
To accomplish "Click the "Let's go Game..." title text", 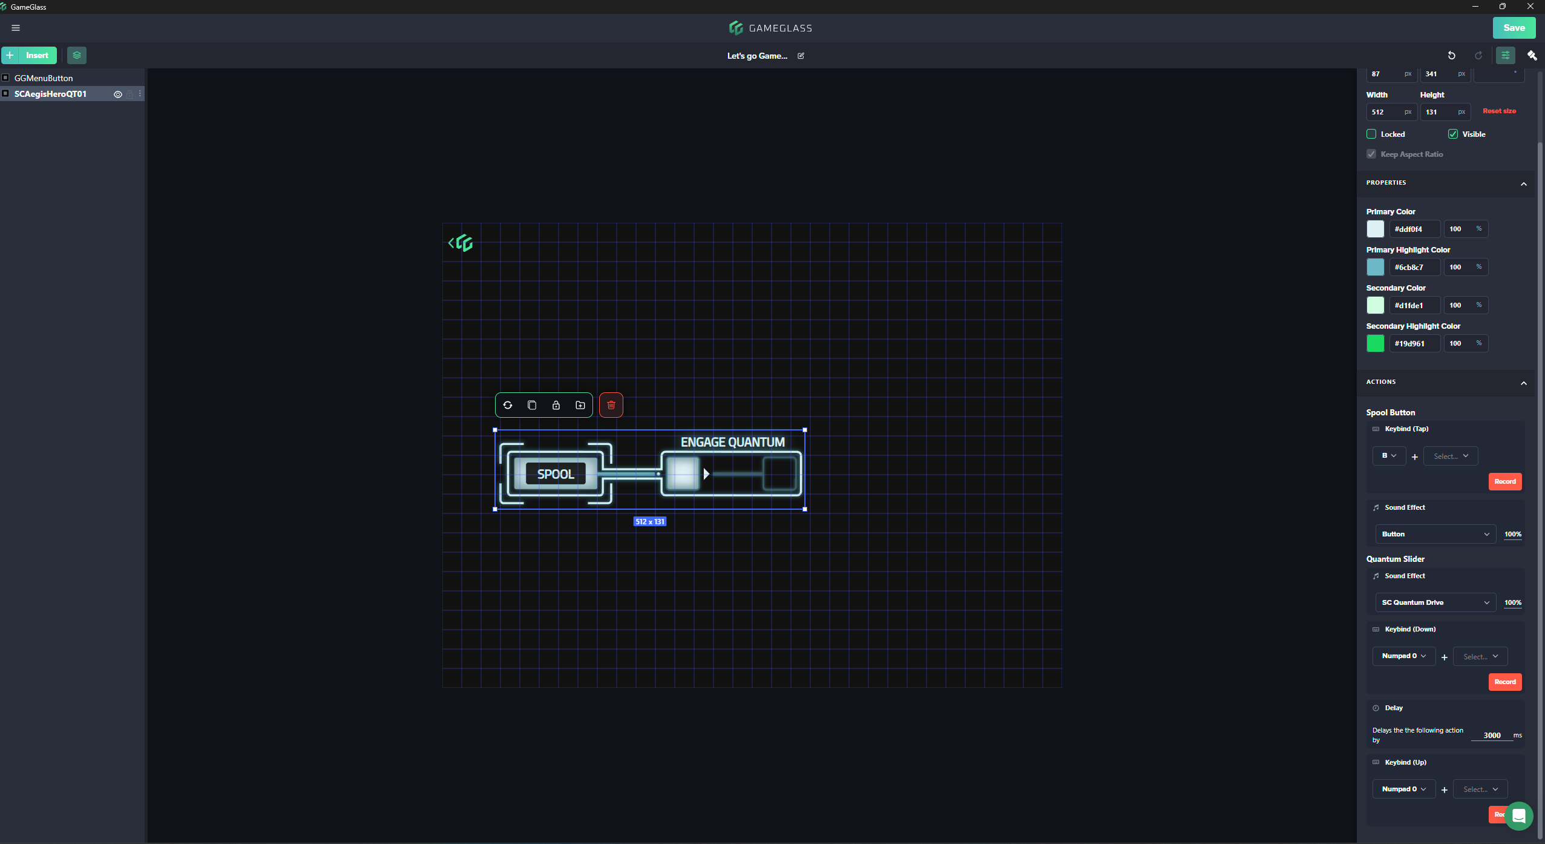I will tap(757, 56).
